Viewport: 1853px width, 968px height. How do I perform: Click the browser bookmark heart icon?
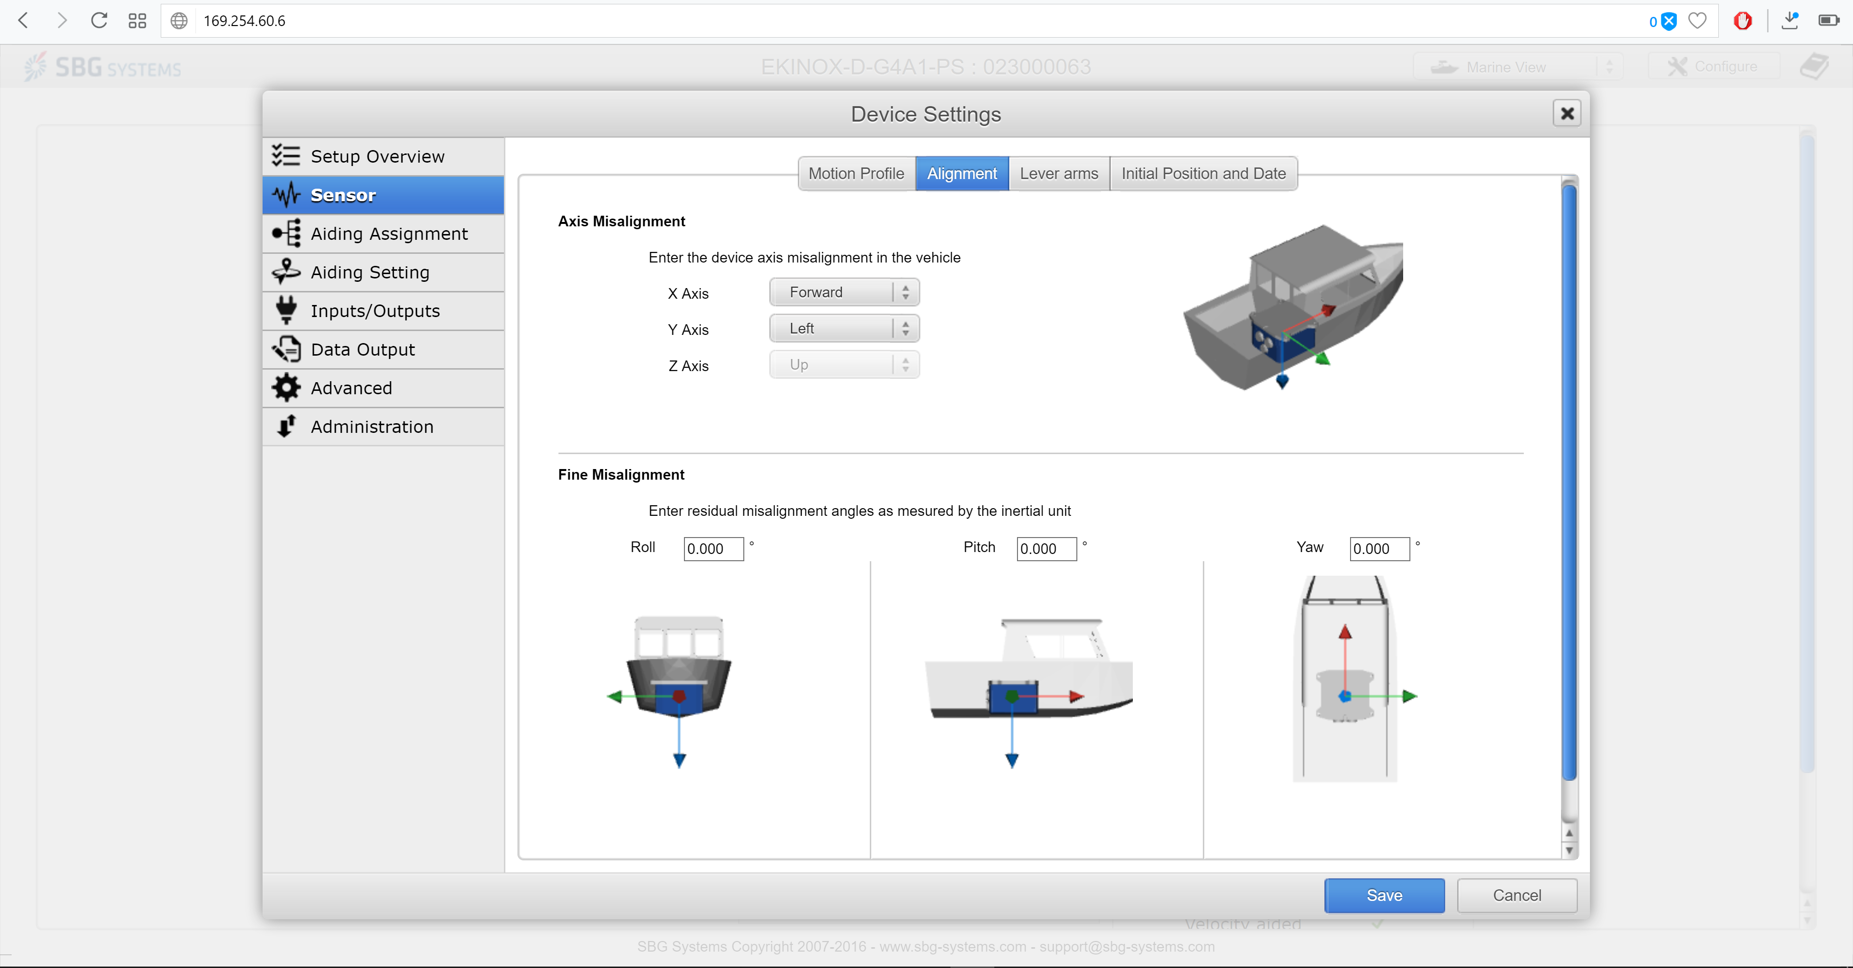coord(1697,21)
